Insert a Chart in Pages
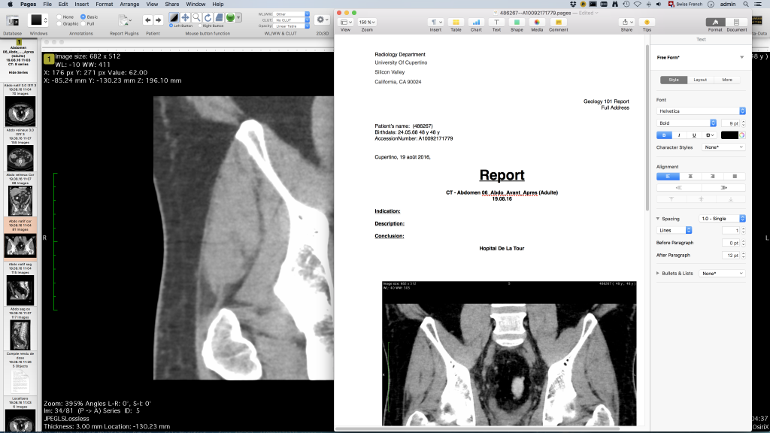Image resolution: width=770 pixels, height=433 pixels. 476,22
